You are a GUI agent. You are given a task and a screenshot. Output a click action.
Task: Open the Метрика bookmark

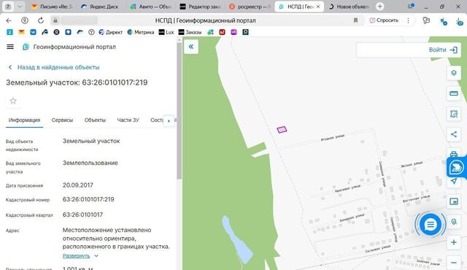(141, 32)
